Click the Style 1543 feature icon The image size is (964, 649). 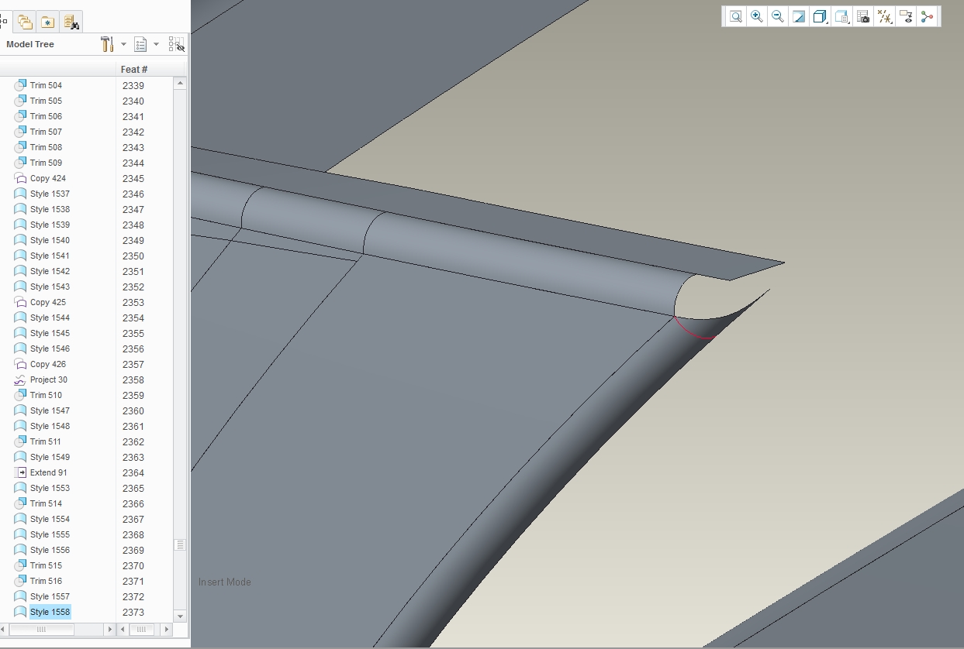[20, 287]
